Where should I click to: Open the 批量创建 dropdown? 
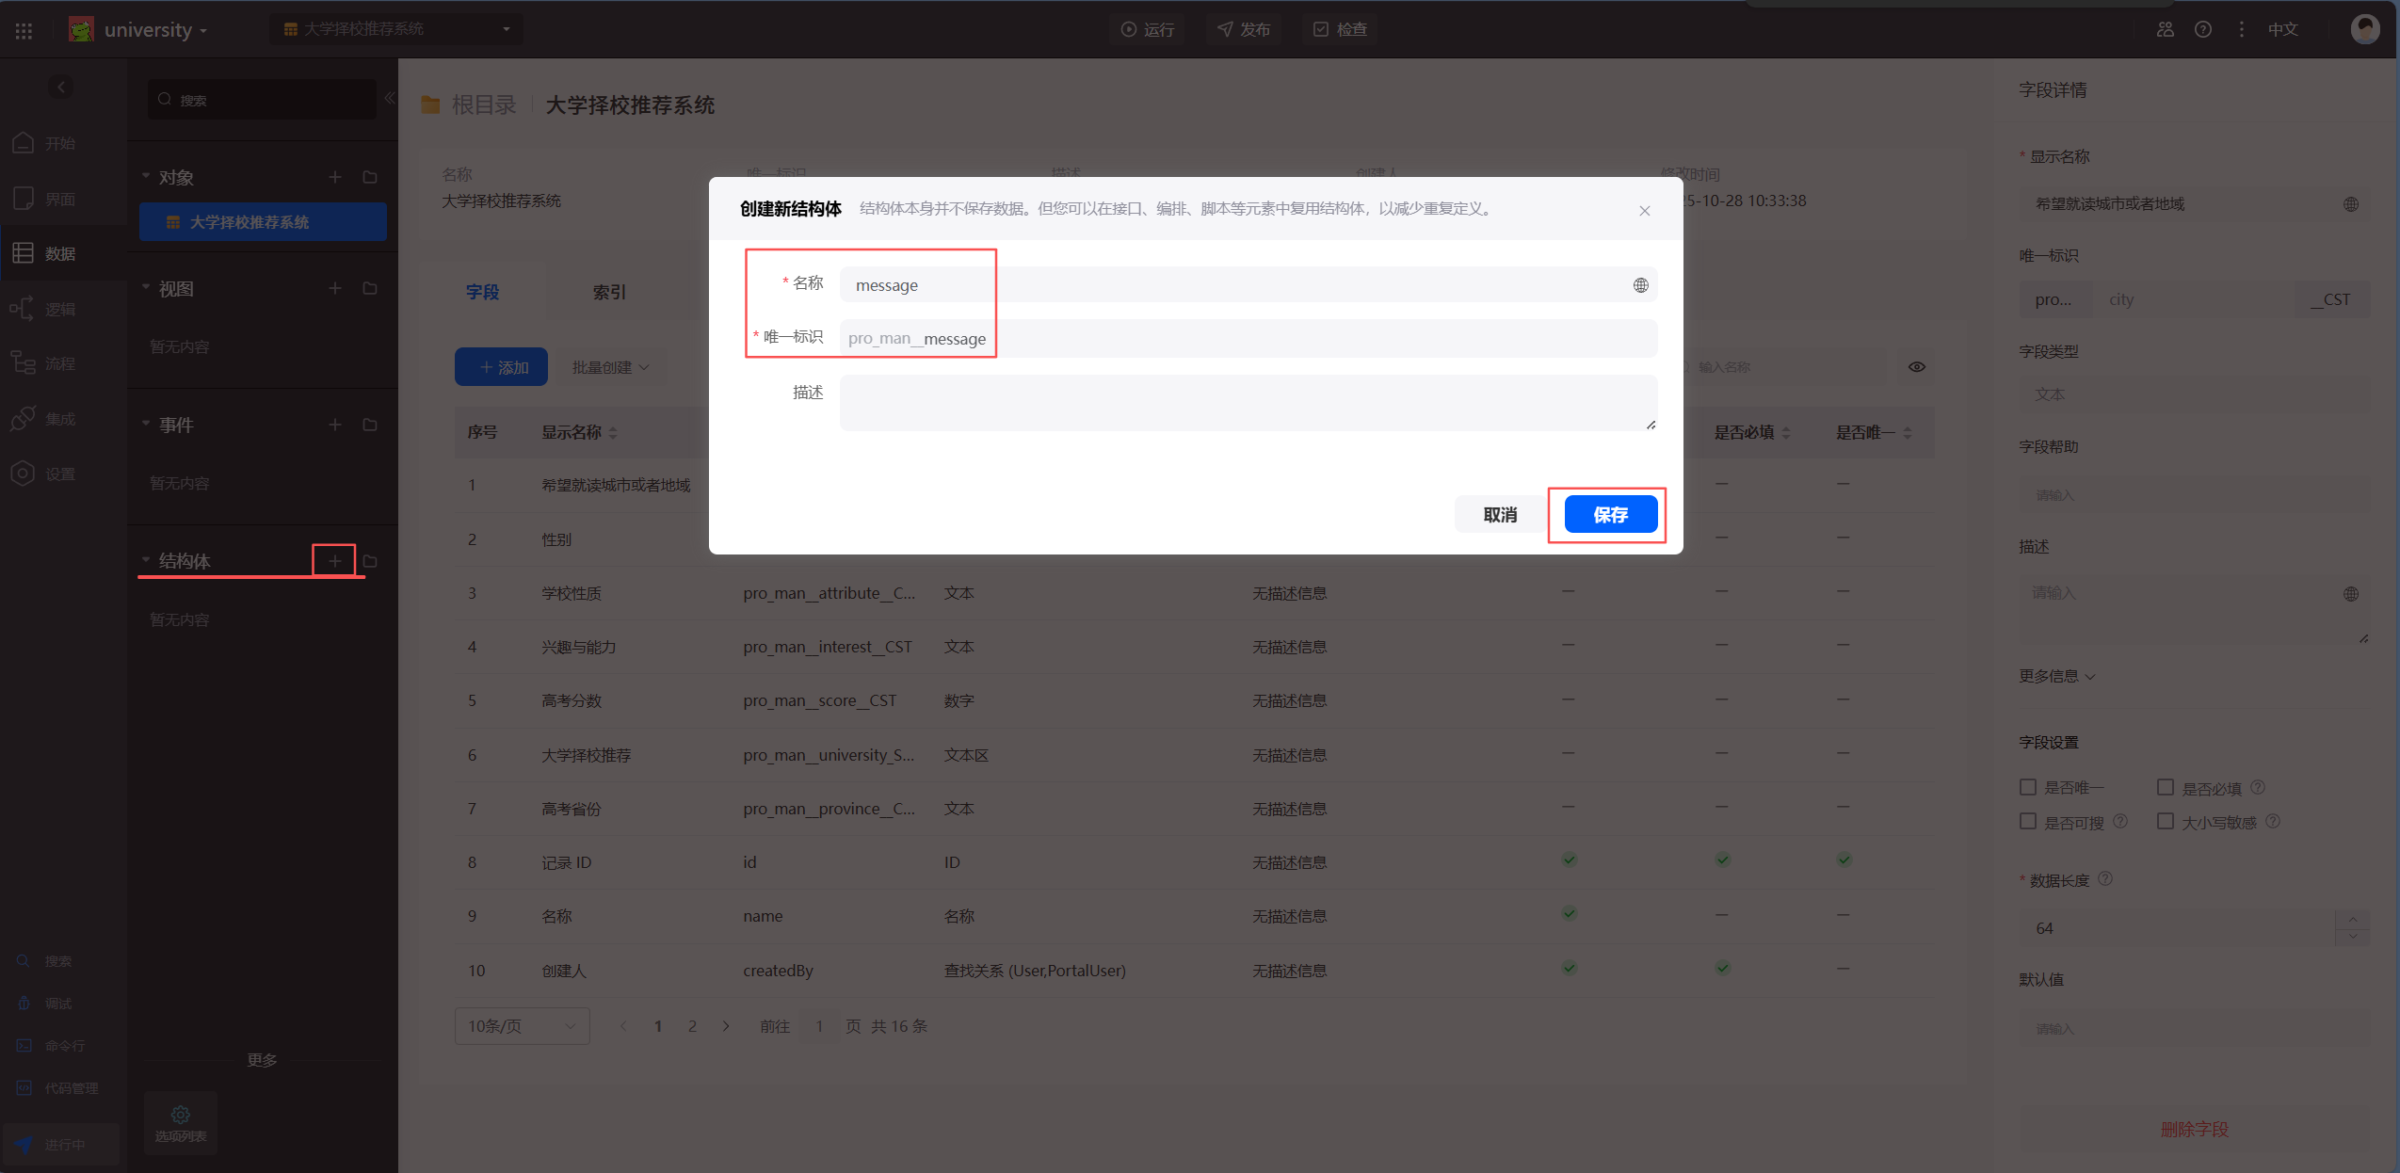point(611,367)
